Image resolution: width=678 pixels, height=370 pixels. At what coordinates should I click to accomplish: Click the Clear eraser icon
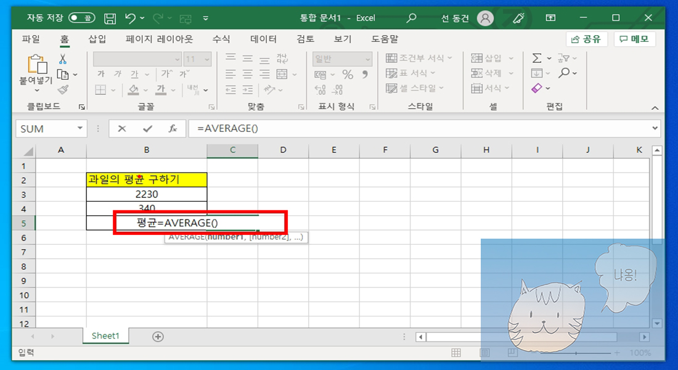click(537, 88)
